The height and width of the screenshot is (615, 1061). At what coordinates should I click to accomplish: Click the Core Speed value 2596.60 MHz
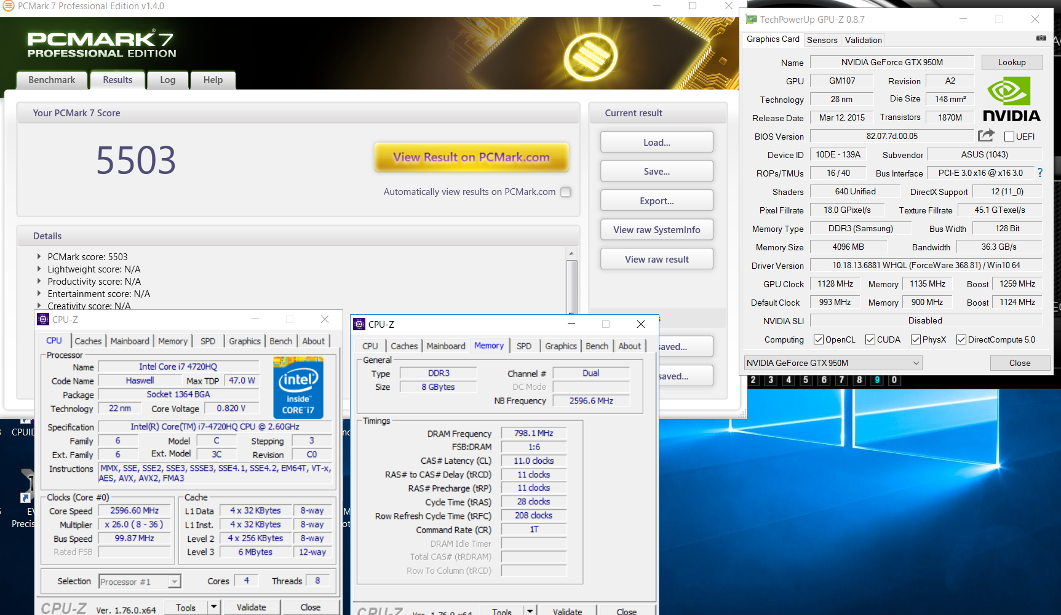(135, 510)
